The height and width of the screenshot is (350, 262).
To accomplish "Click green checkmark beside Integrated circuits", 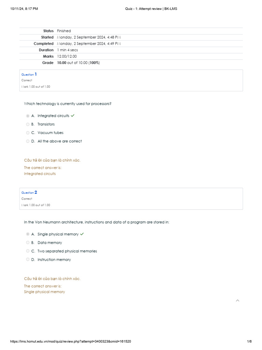I will (73, 116).
